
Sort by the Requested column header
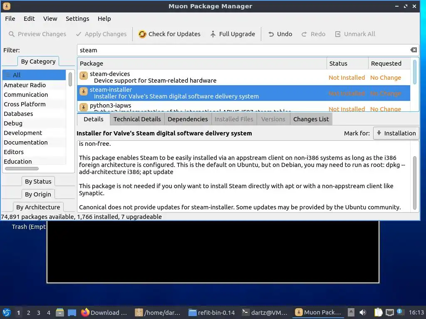[389, 64]
